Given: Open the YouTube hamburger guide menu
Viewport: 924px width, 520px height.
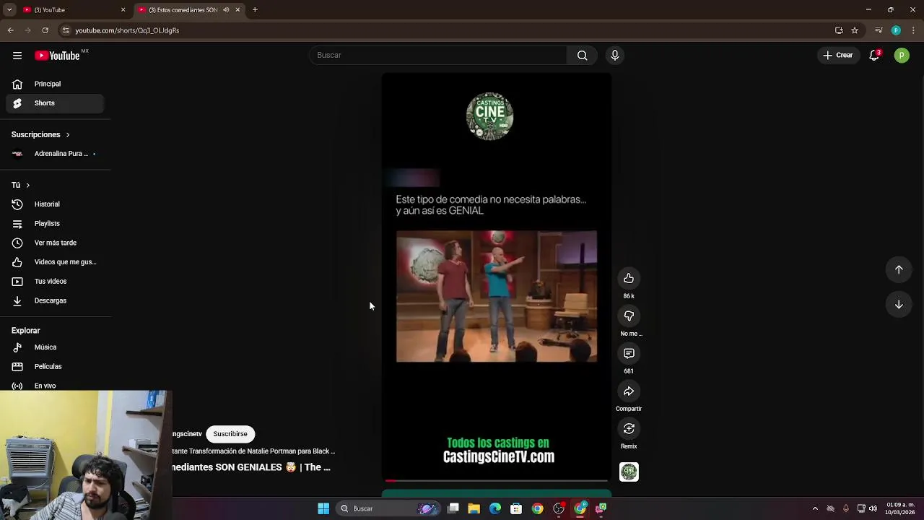Looking at the screenshot, I should click(17, 56).
